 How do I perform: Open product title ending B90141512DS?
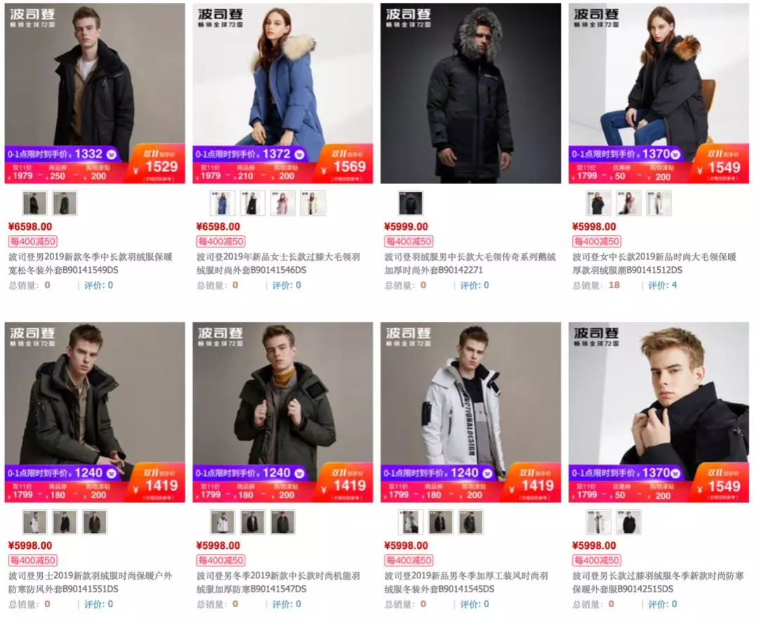654,264
